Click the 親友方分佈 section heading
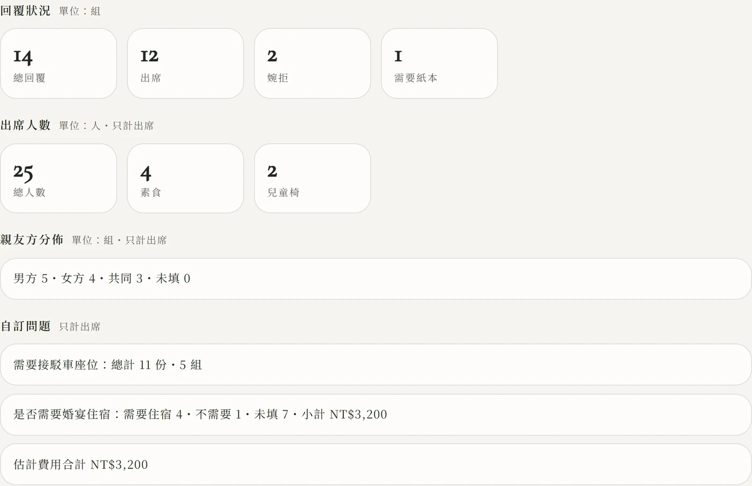Viewport: 752px width, 486px height. click(32, 240)
